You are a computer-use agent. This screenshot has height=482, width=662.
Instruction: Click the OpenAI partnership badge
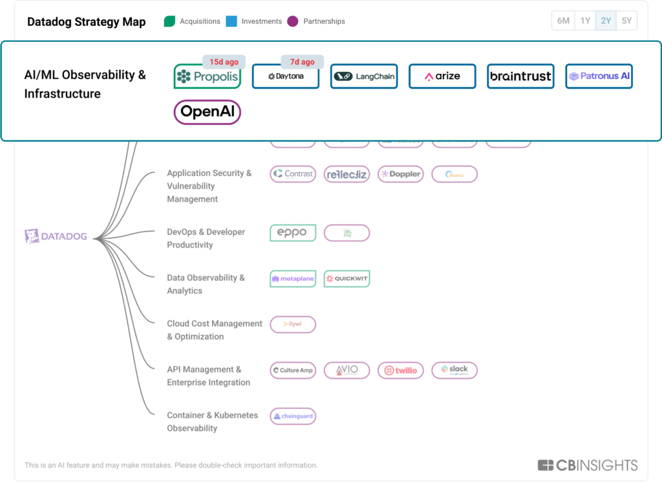pyautogui.click(x=207, y=112)
